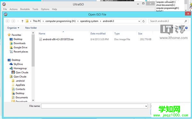Select operating system in address path
Screen dimensions: 192x119
89,21
